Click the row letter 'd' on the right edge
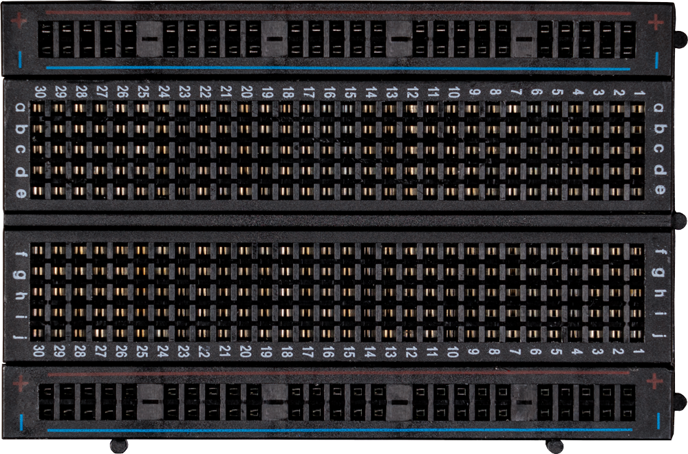 [x=660, y=170]
